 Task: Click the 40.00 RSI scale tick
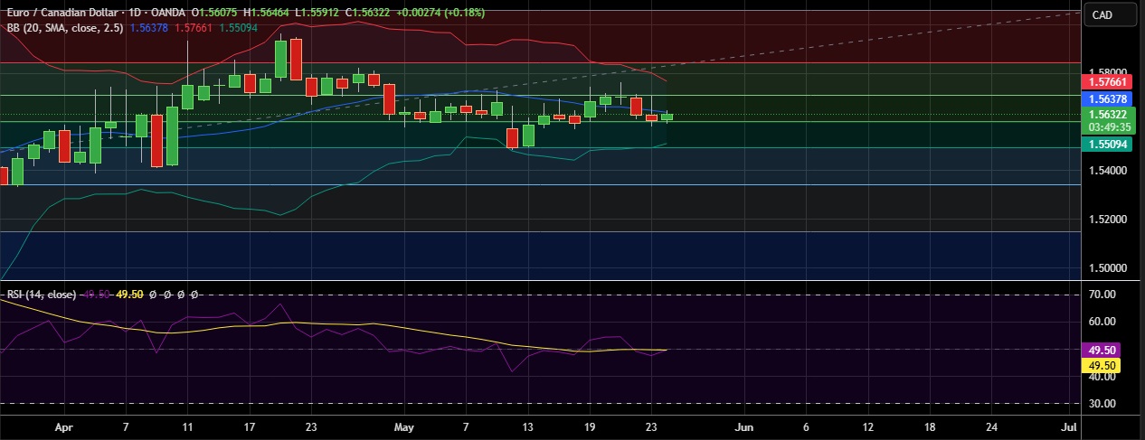tap(1102, 378)
